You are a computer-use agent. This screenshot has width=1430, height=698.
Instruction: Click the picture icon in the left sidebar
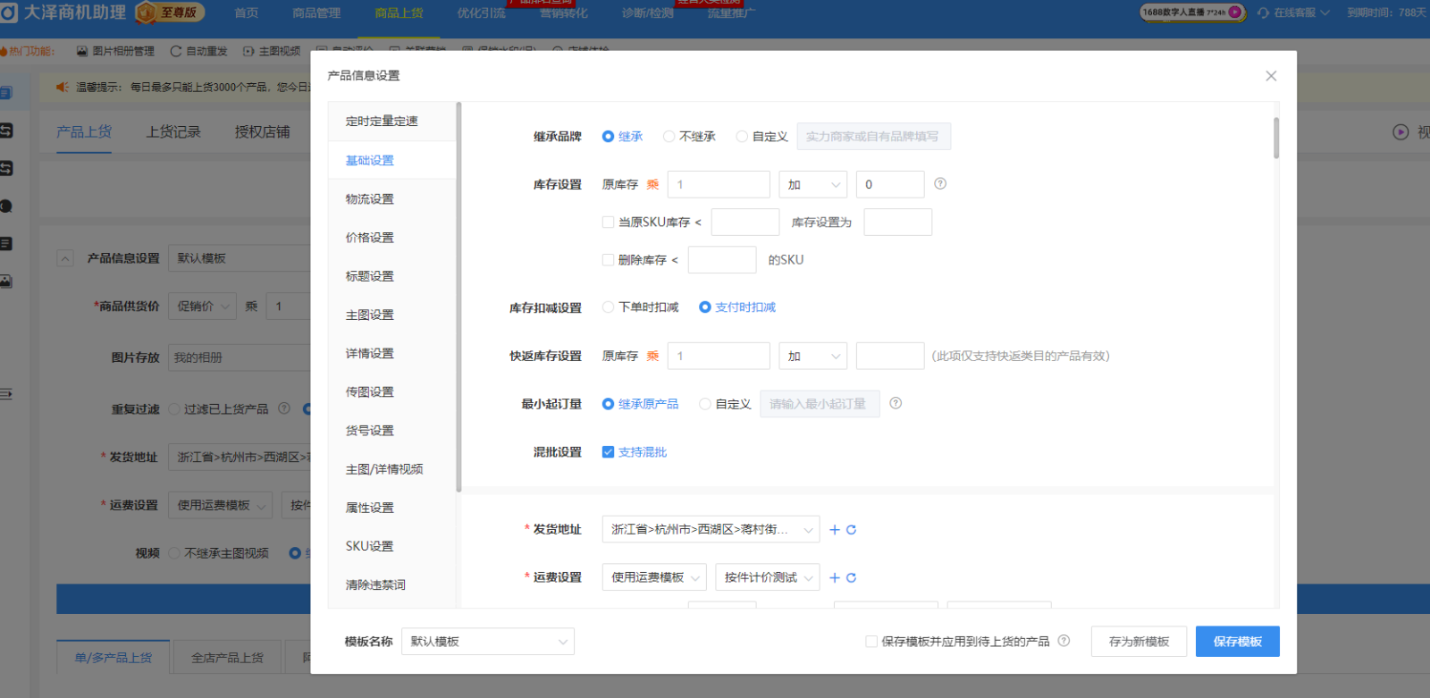[x=6, y=282]
